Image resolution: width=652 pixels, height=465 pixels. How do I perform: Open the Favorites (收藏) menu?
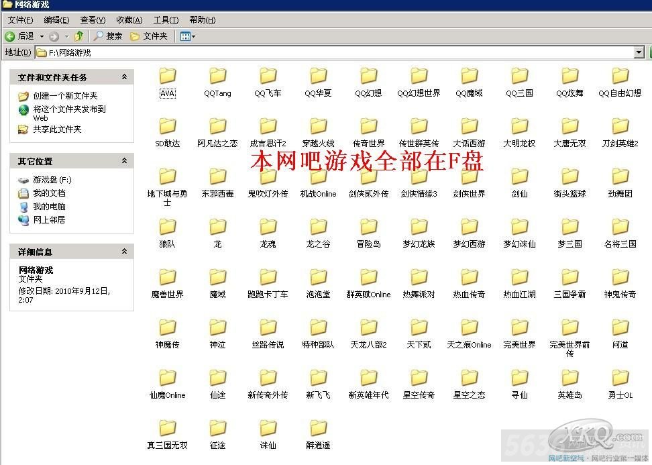click(129, 20)
